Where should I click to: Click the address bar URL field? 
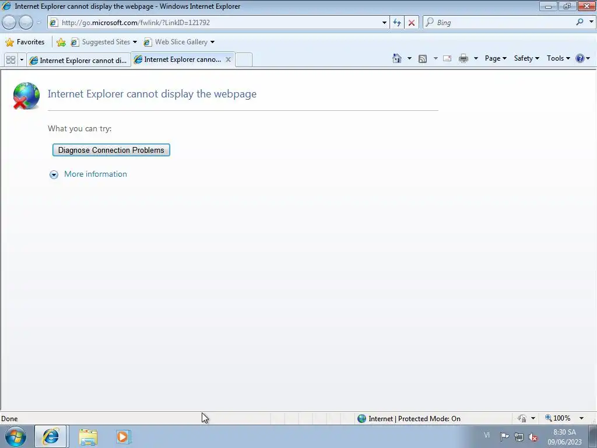coord(214,23)
